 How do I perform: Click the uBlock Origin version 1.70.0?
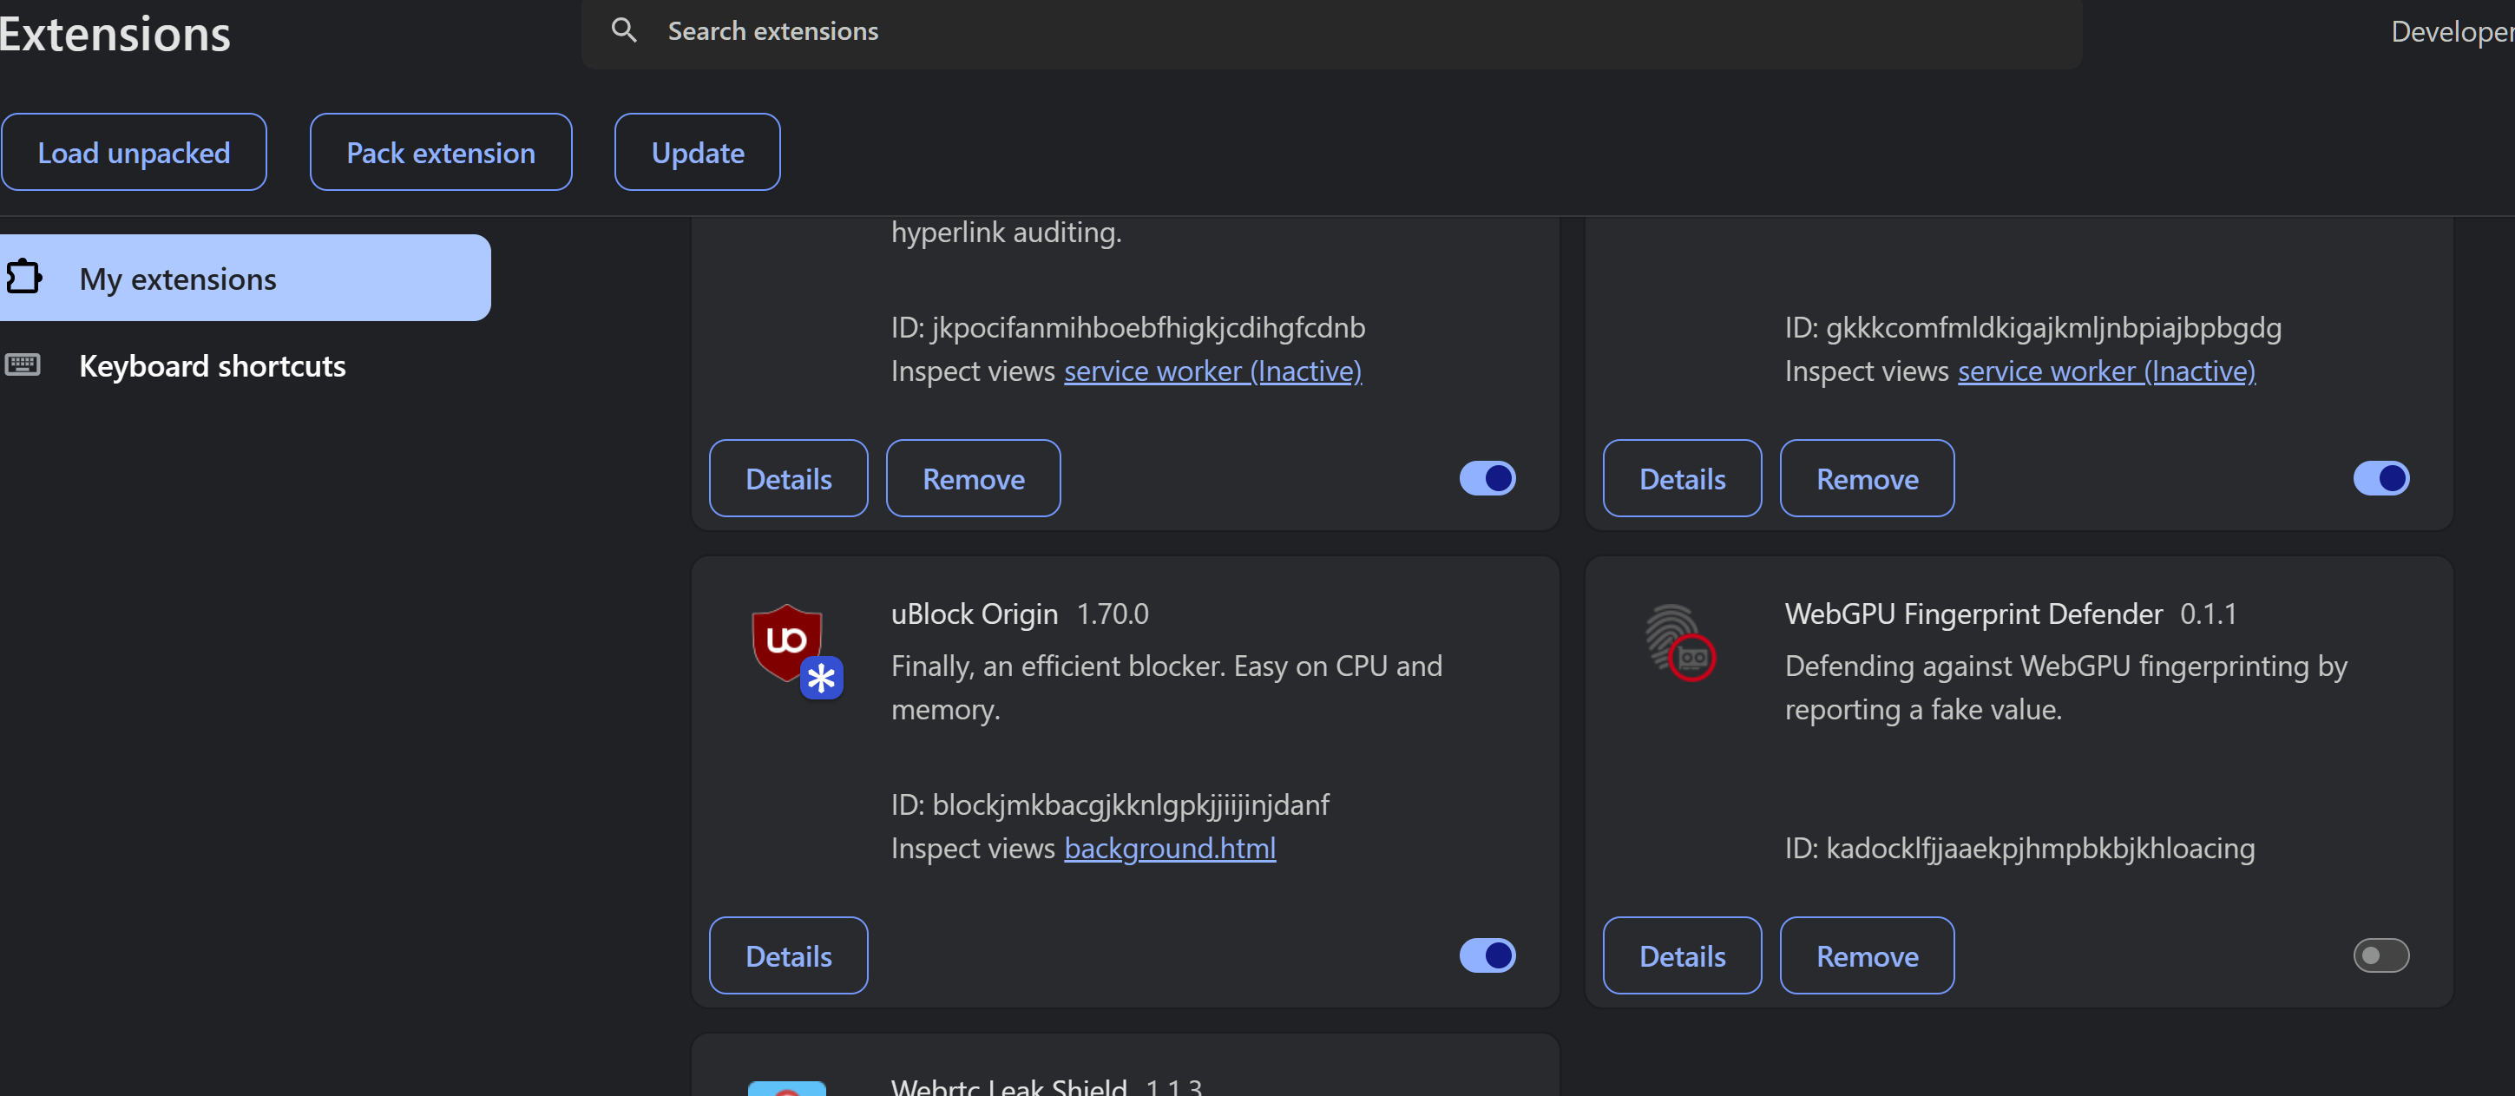pyautogui.click(x=1112, y=614)
